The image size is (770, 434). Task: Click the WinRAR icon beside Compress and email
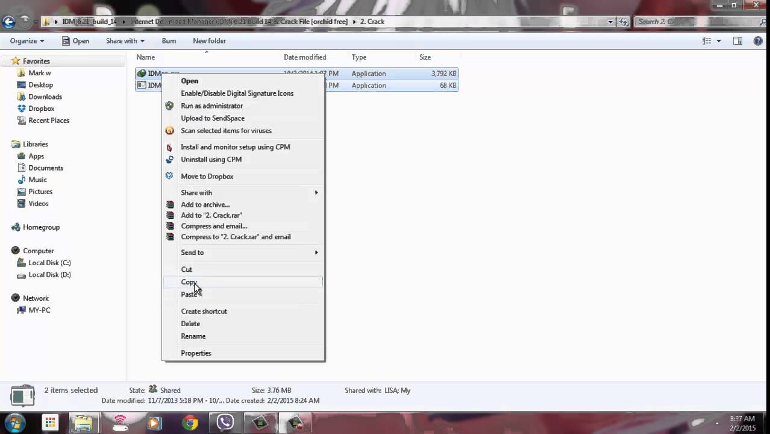click(x=170, y=226)
